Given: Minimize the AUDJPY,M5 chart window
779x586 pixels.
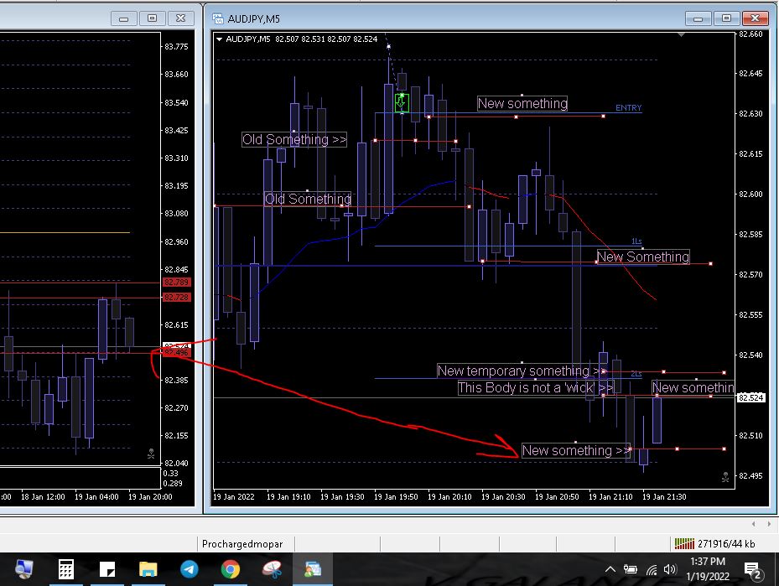Looking at the screenshot, I should (x=698, y=18).
